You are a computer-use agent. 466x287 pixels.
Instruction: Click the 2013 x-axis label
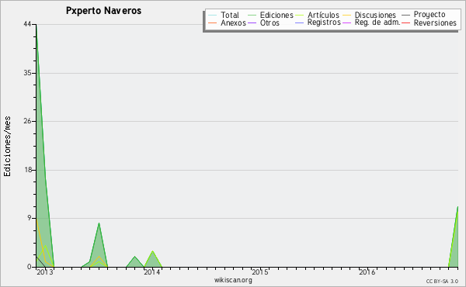45,272
